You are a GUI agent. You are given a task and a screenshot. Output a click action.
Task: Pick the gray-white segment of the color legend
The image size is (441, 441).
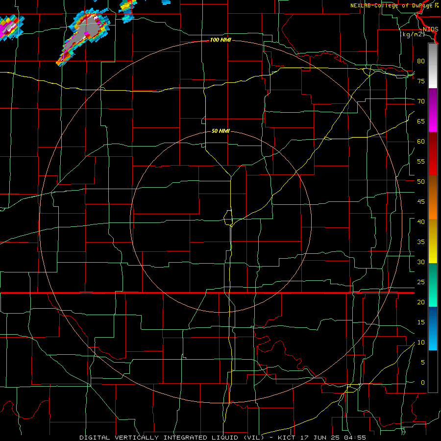pyautogui.click(x=433, y=66)
